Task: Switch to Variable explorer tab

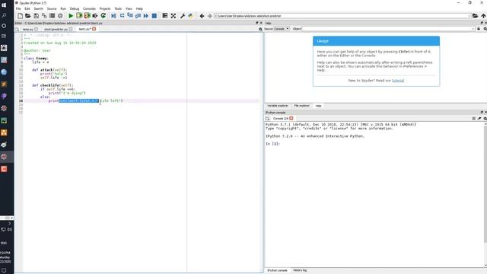Action: point(277,106)
